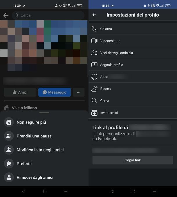Tap the Invita amici plus-box icon
Screen dimensions: 177x197
pos(94,113)
